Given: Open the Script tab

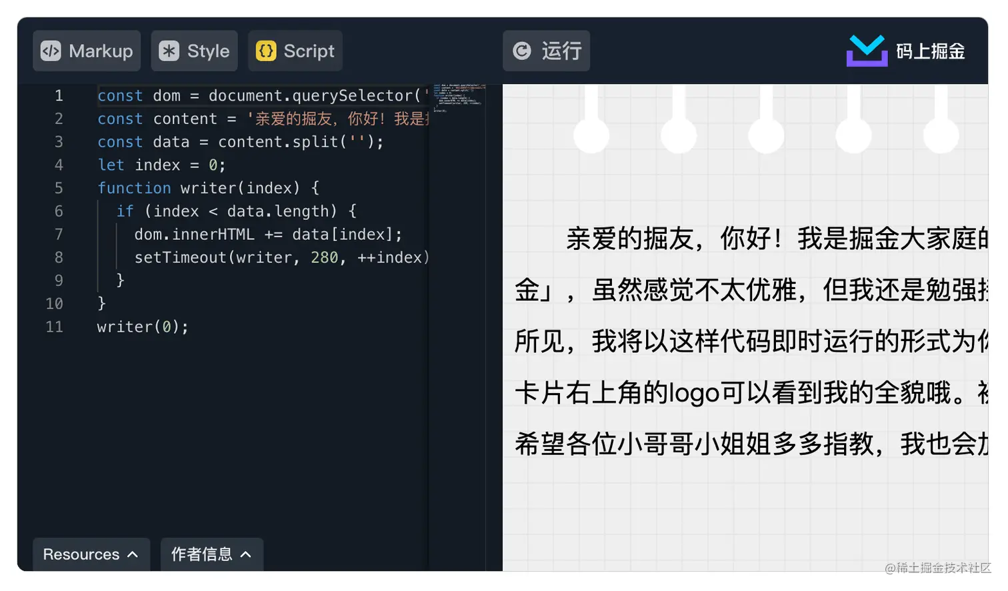Looking at the screenshot, I should (x=295, y=51).
